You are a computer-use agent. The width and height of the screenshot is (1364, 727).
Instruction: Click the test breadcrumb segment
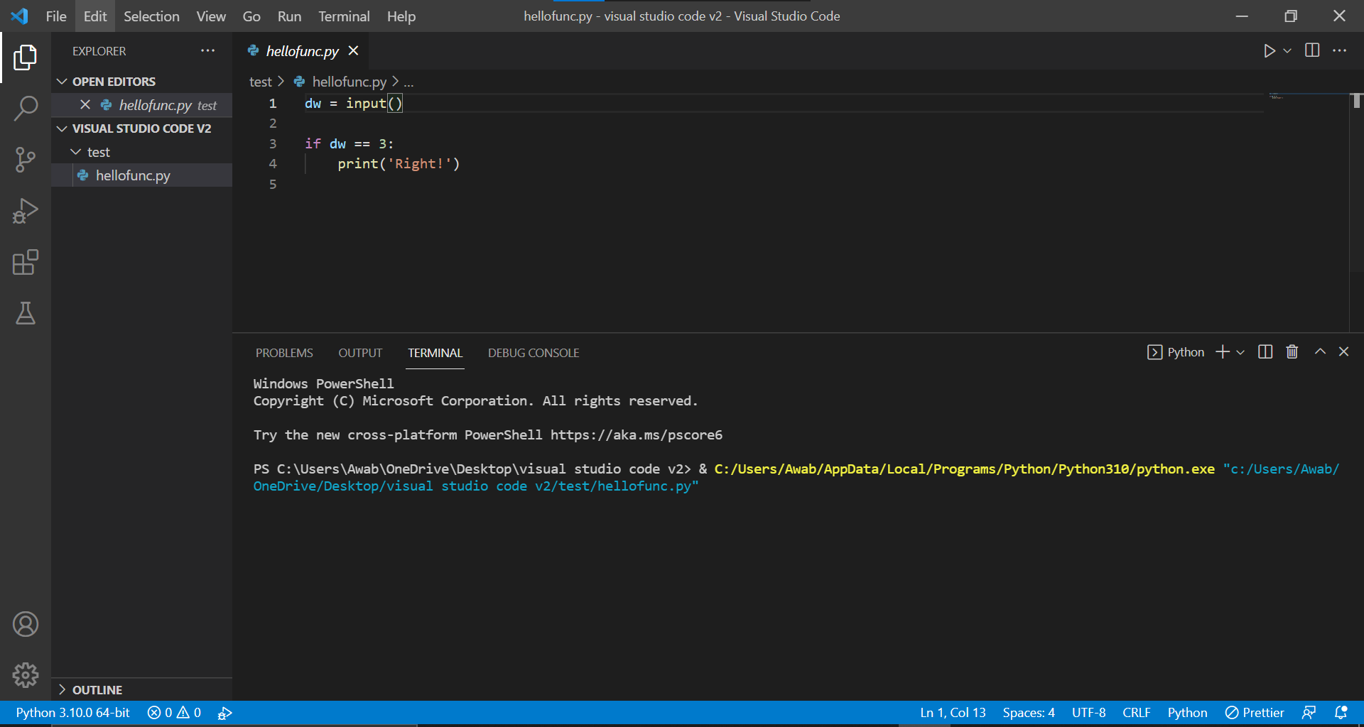coord(261,82)
